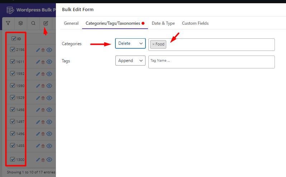View post 2156 with eye icon
This screenshot has height=177, width=286.
coord(49,50)
